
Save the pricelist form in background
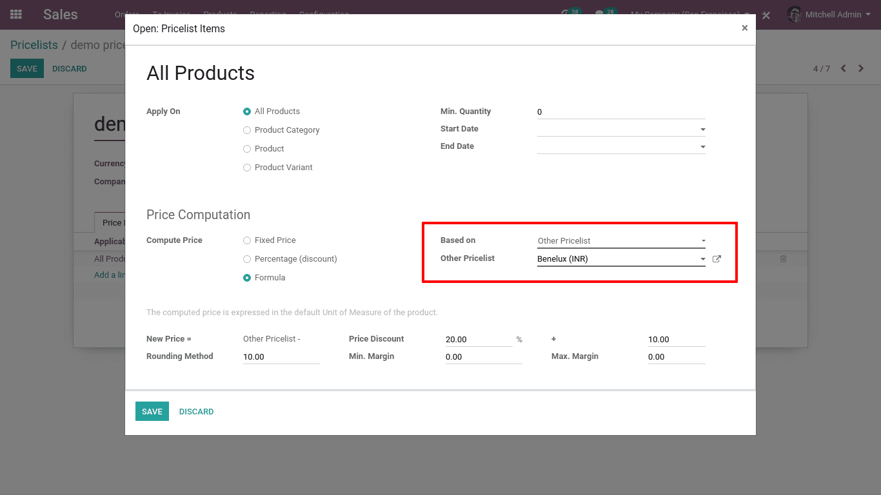click(27, 68)
